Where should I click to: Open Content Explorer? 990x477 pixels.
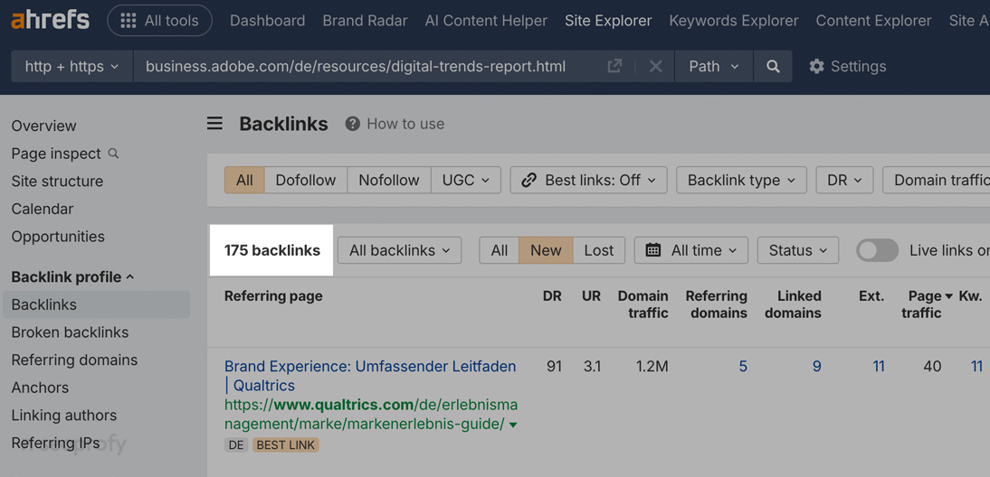(873, 21)
